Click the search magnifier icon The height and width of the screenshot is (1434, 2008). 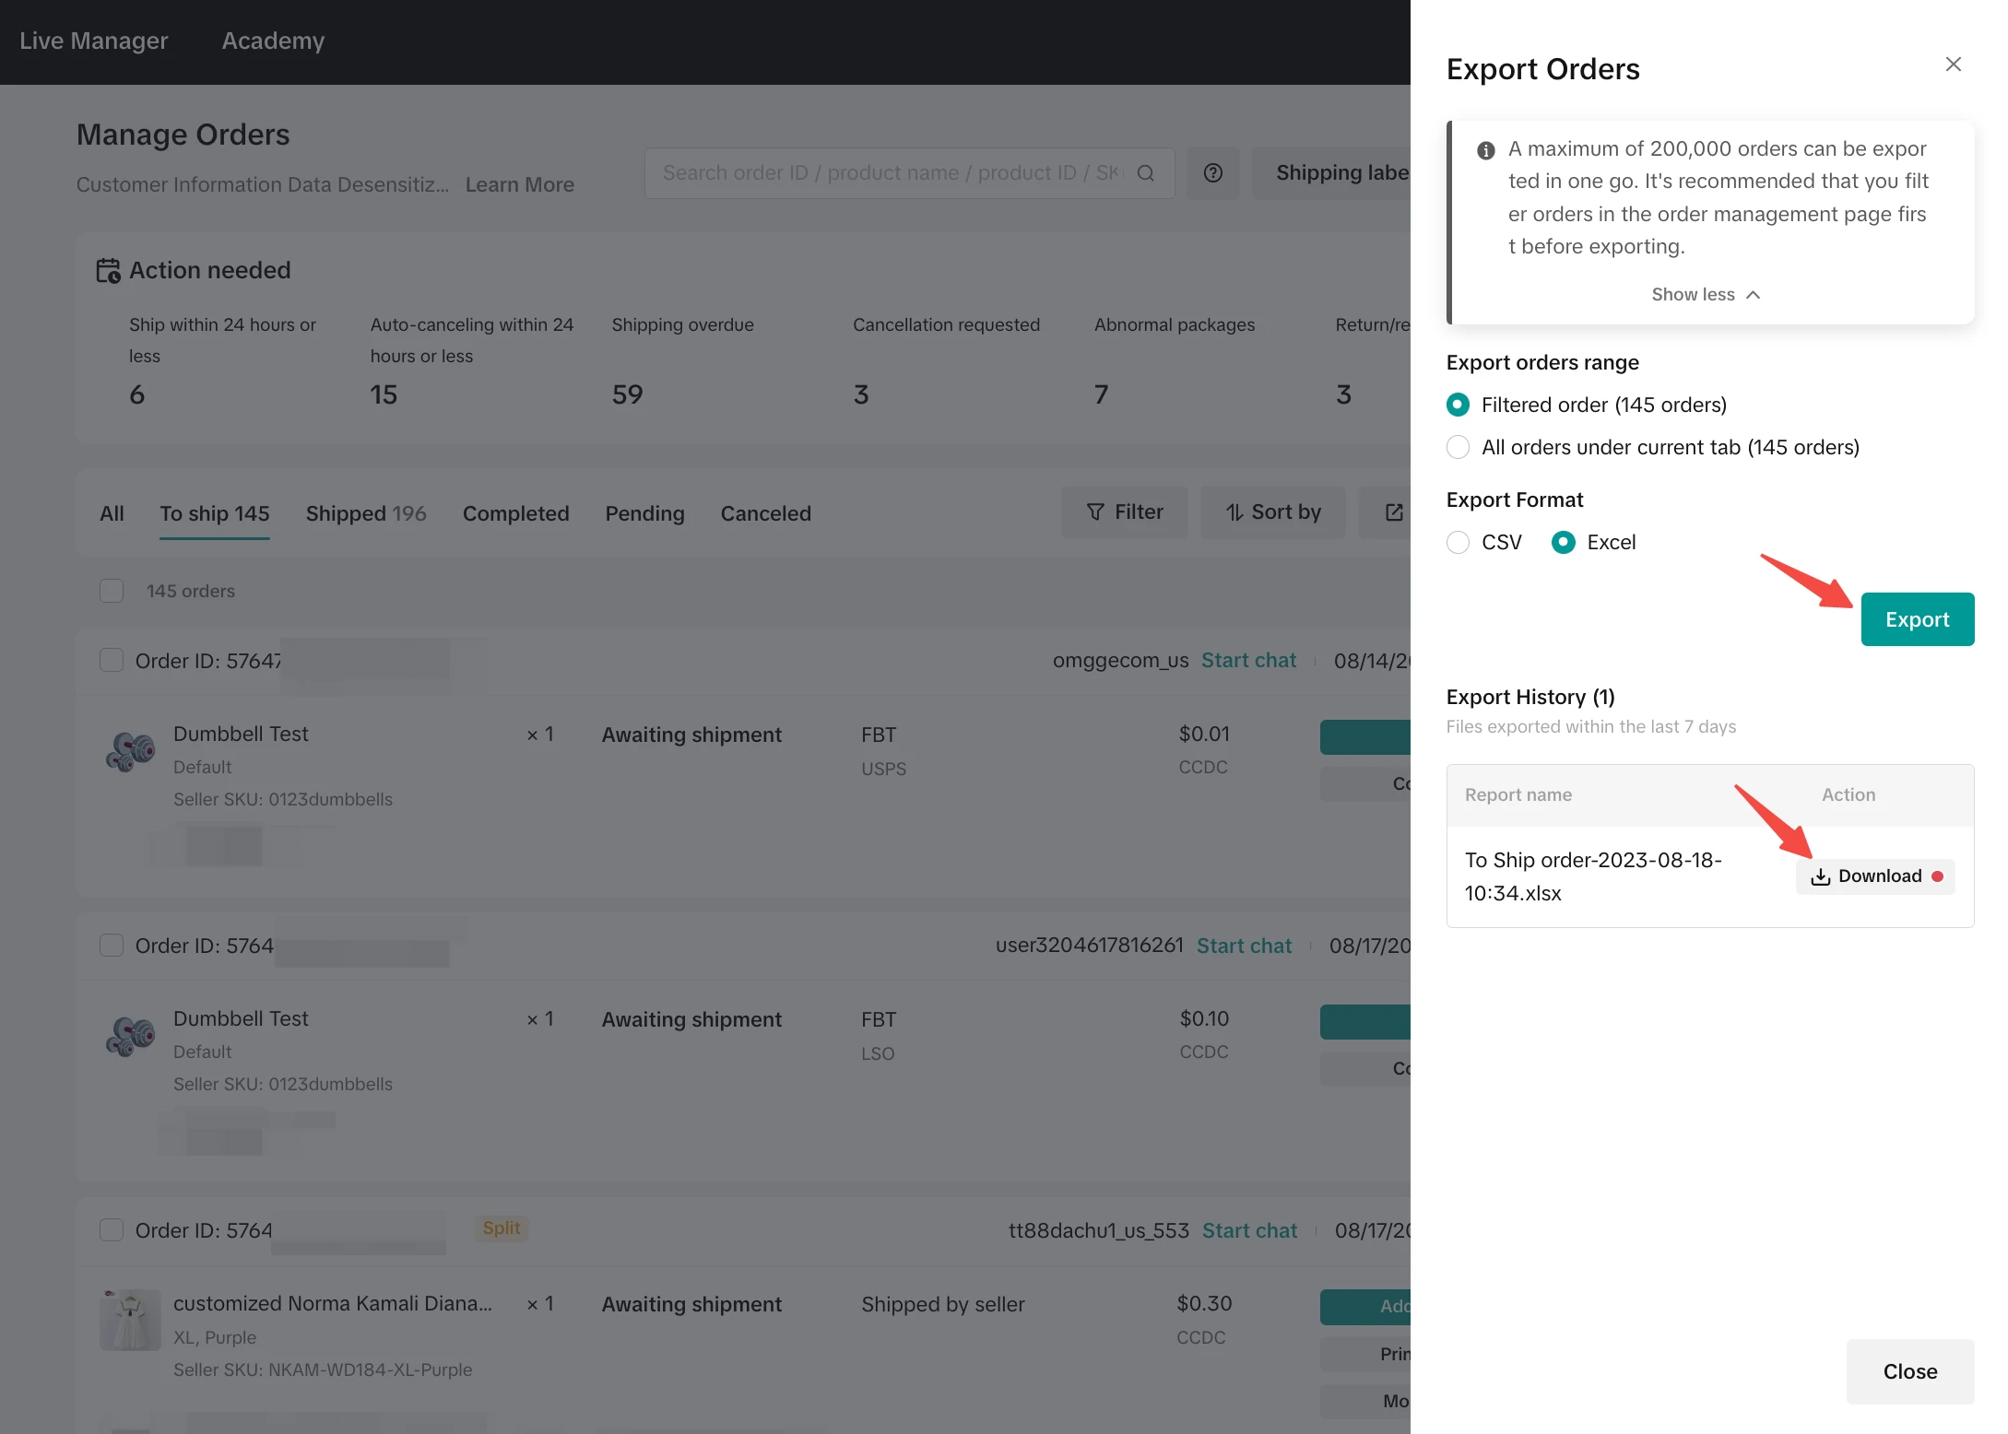[1146, 173]
